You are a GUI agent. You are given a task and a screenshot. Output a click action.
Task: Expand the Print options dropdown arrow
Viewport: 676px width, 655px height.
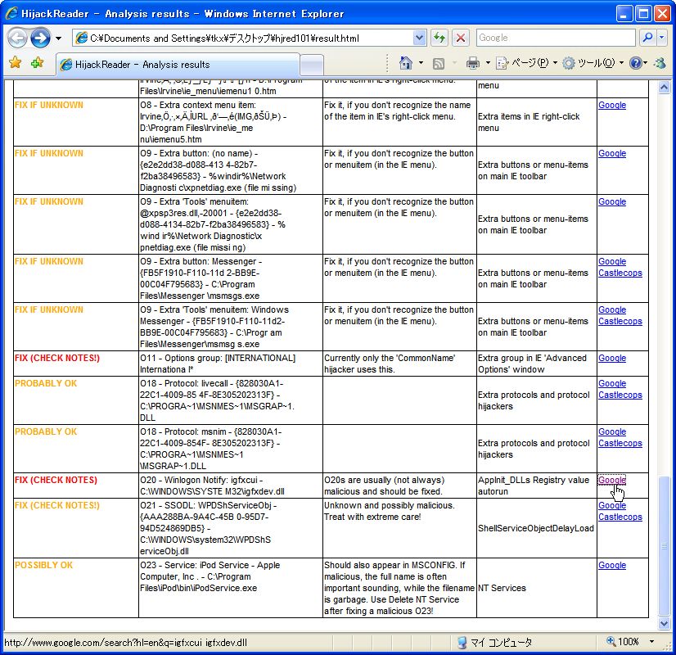[x=488, y=63]
